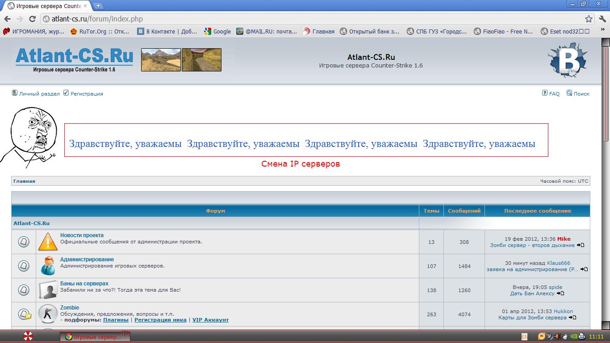Open a new browser tab

[98, 6]
